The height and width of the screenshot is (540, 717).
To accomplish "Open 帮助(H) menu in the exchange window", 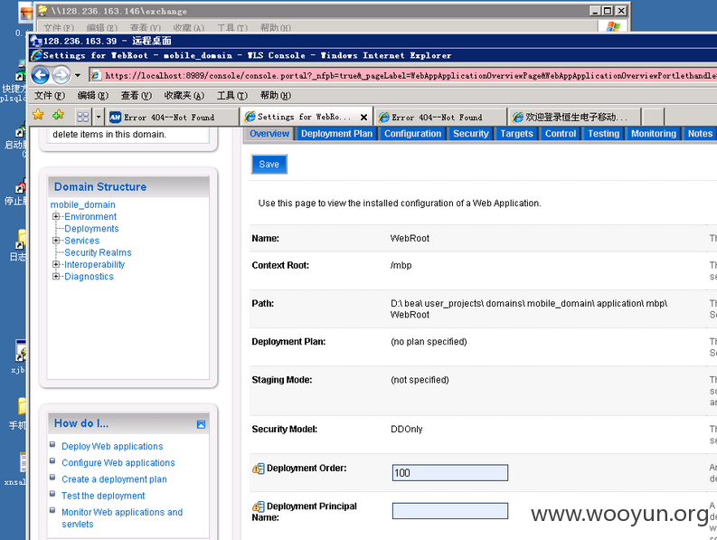I will (x=275, y=27).
